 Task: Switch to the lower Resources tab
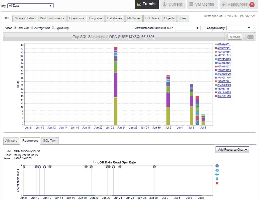click(30, 141)
